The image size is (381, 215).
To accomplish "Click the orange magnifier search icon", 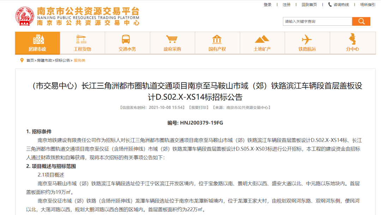I will [361, 21].
